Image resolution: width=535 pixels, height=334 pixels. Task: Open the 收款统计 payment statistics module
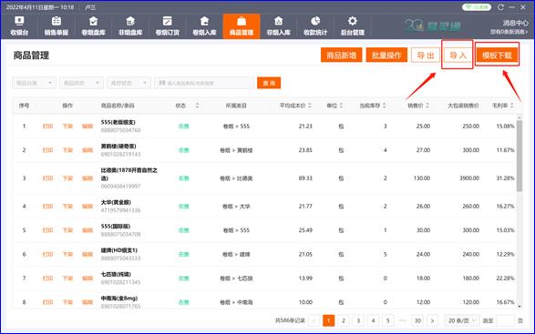coord(315,25)
